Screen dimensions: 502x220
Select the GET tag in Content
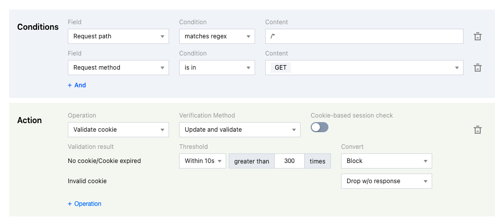(x=281, y=68)
